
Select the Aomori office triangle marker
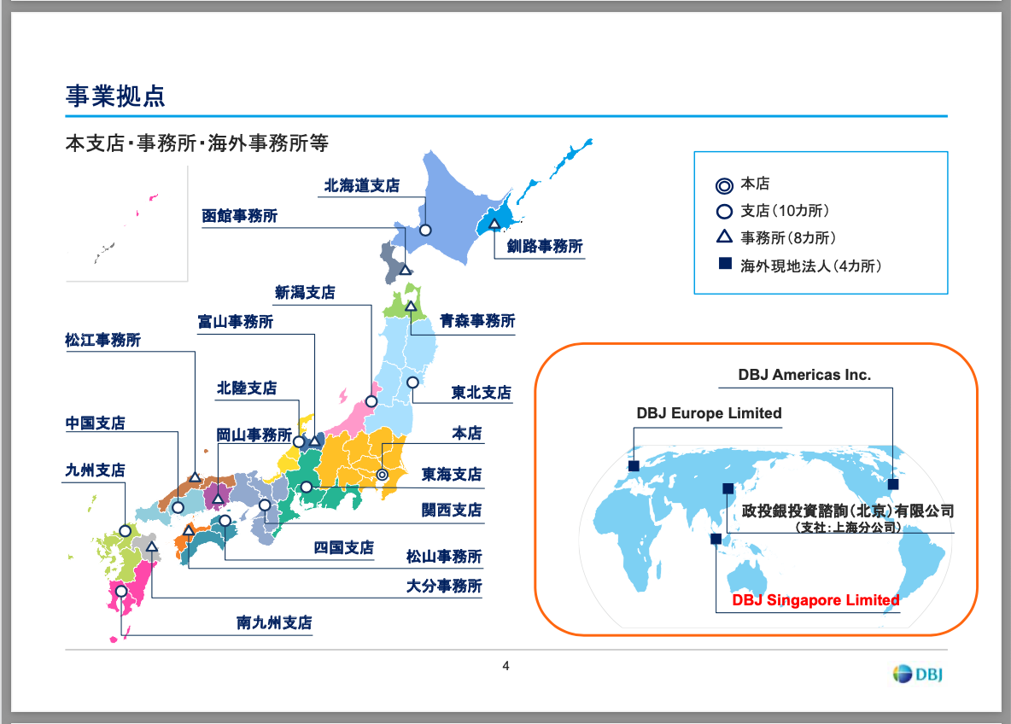pos(411,306)
